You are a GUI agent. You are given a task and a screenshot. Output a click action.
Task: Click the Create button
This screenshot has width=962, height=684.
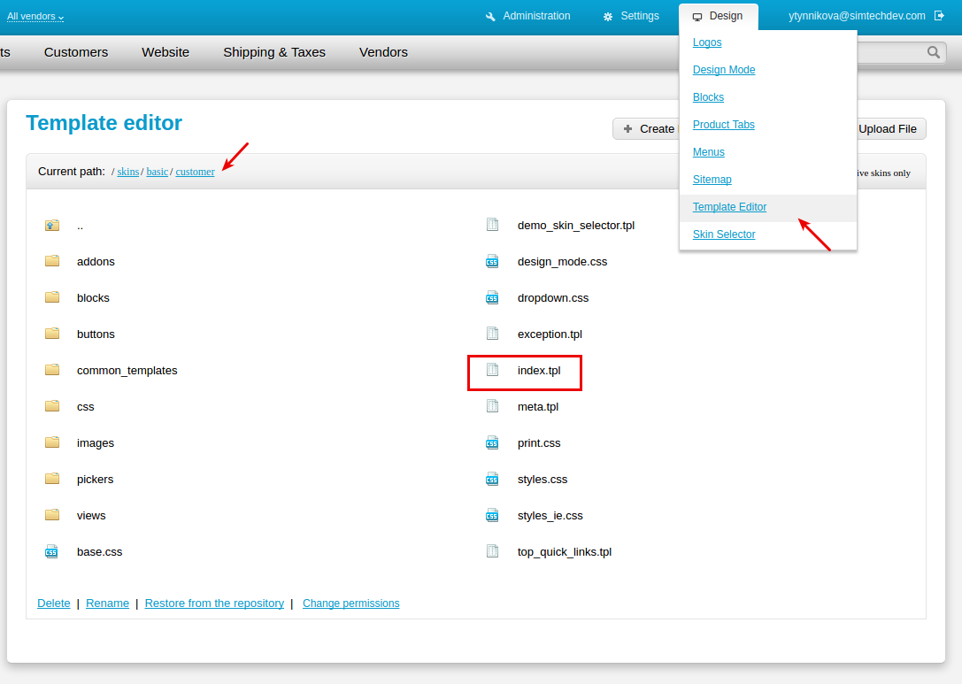(x=647, y=129)
